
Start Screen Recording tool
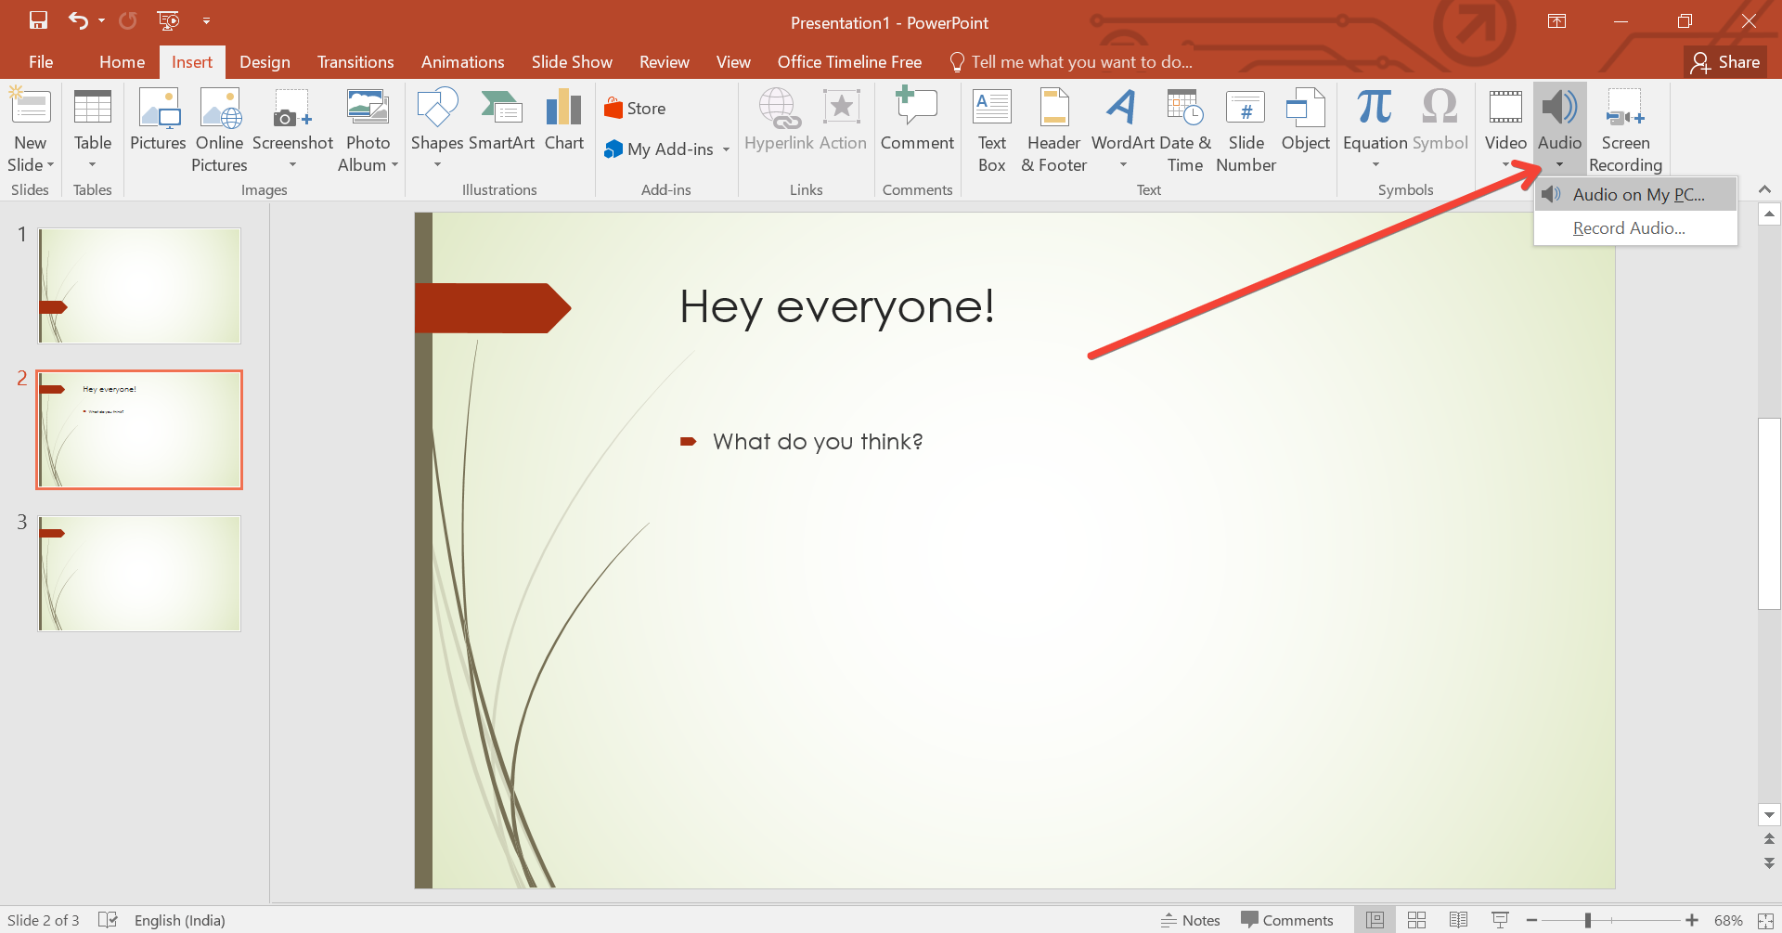tap(1625, 130)
